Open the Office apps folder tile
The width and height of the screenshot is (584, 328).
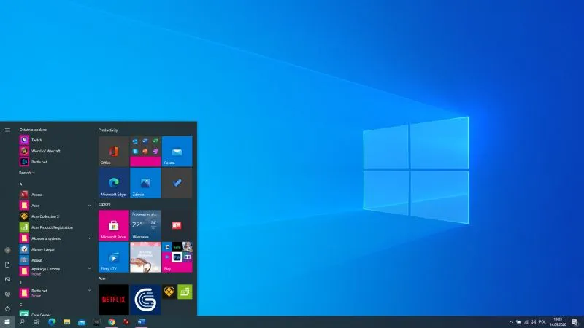click(145, 152)
